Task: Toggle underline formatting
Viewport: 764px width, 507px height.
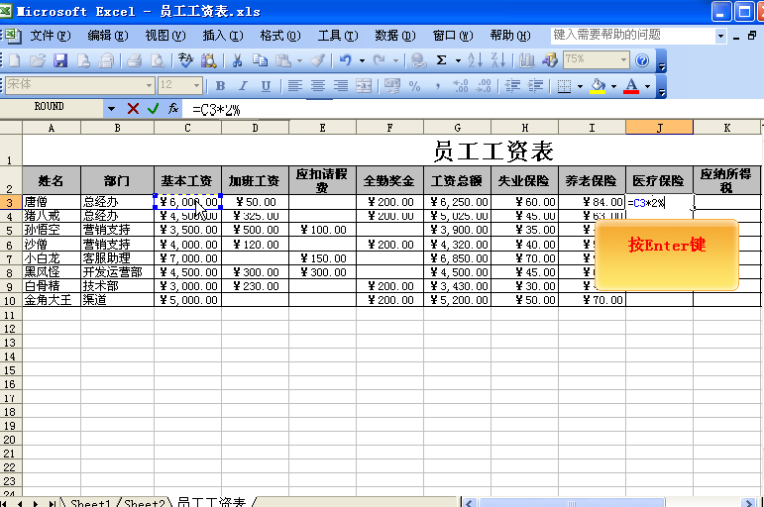Action: pos(266,86)
